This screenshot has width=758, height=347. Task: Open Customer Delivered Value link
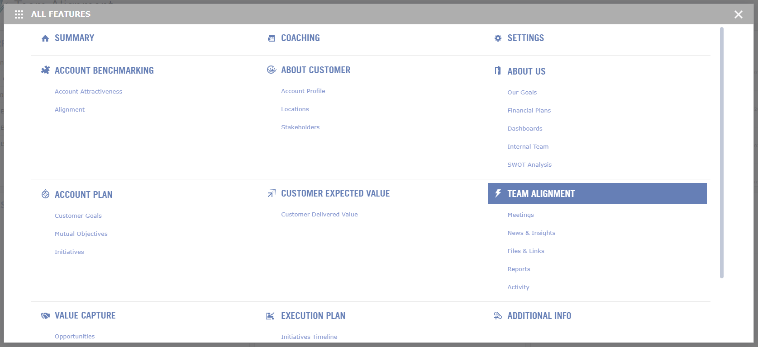(x=319, y=214)
